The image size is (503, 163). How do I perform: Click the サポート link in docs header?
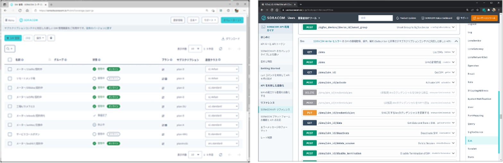pos(463,18)
